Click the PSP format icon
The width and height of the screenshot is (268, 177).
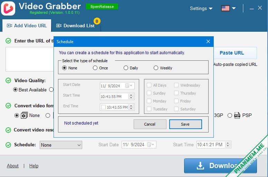click(237, 115)
